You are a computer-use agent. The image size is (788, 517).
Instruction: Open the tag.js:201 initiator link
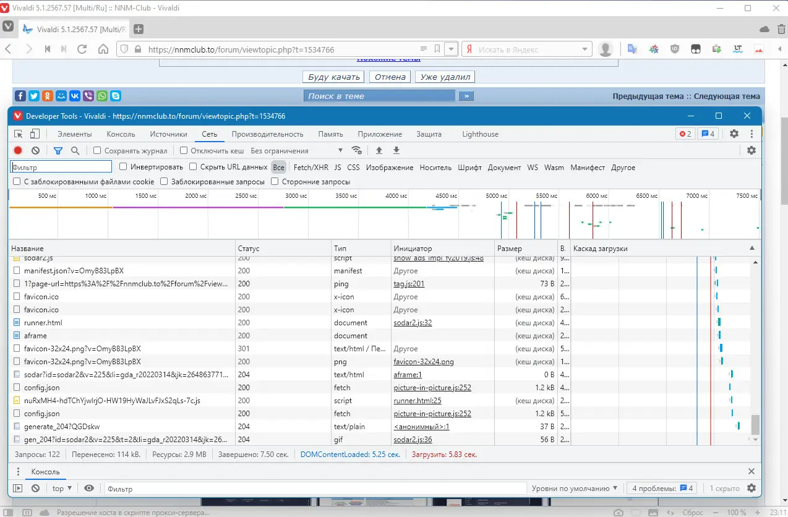point(409,284)
